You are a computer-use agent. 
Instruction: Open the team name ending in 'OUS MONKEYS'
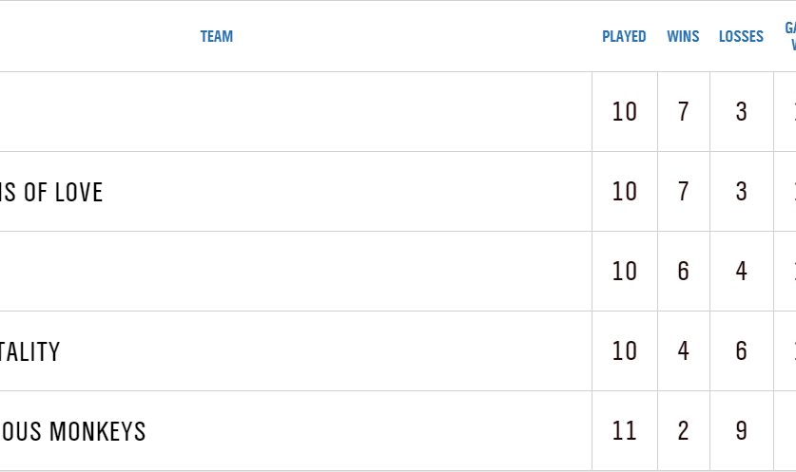click(x=73, y=431)
